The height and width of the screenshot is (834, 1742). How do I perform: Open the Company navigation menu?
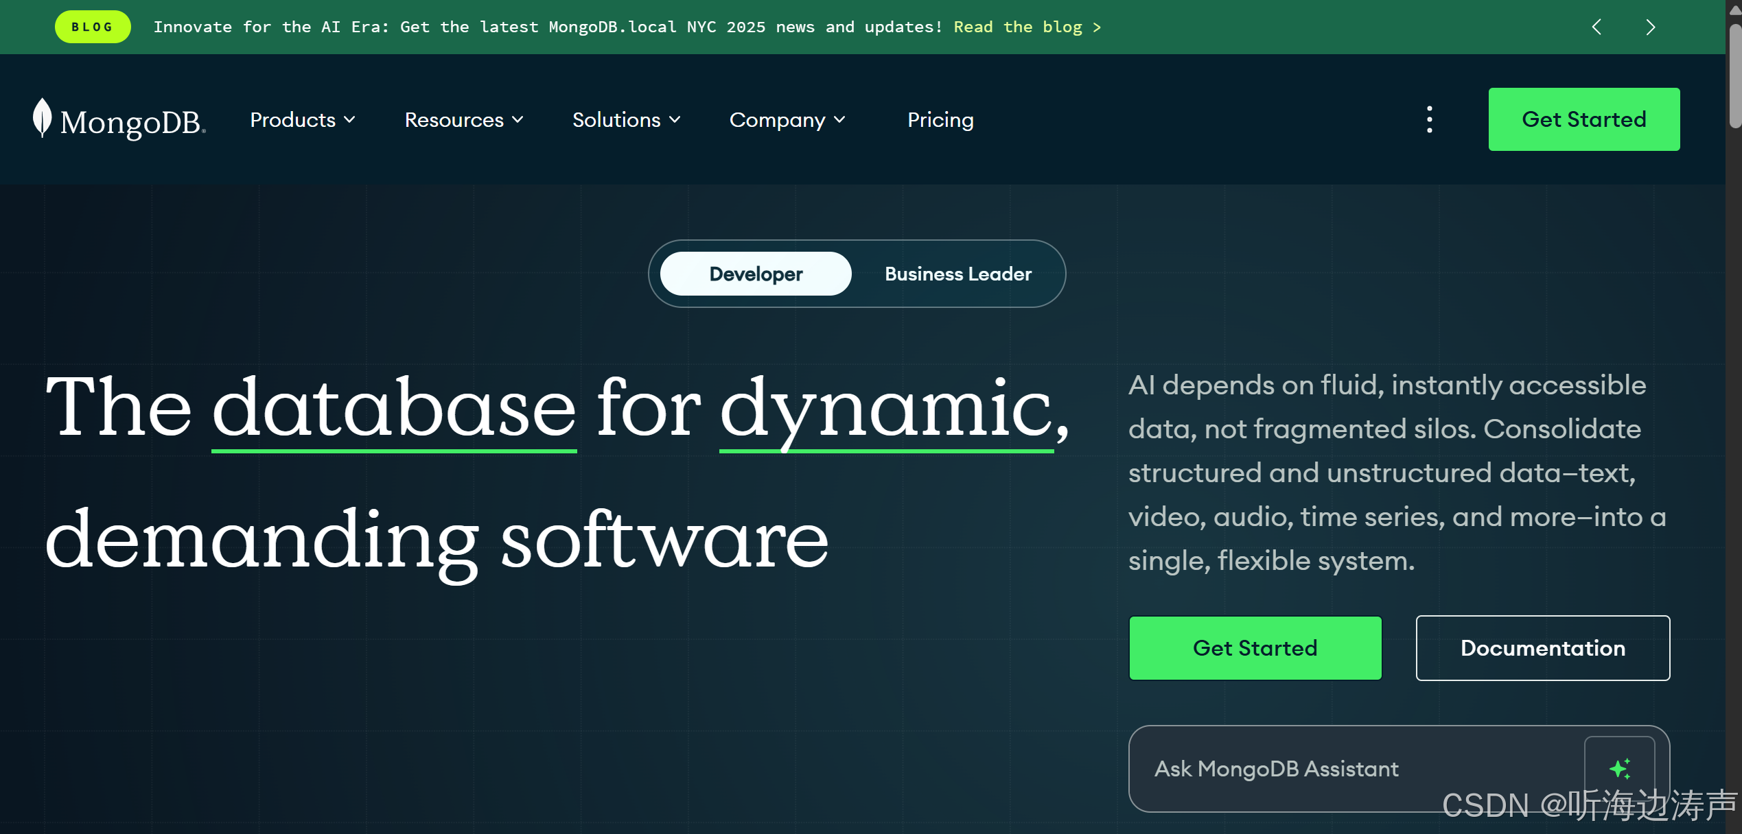pyautogui.click(x=787, y=120)
